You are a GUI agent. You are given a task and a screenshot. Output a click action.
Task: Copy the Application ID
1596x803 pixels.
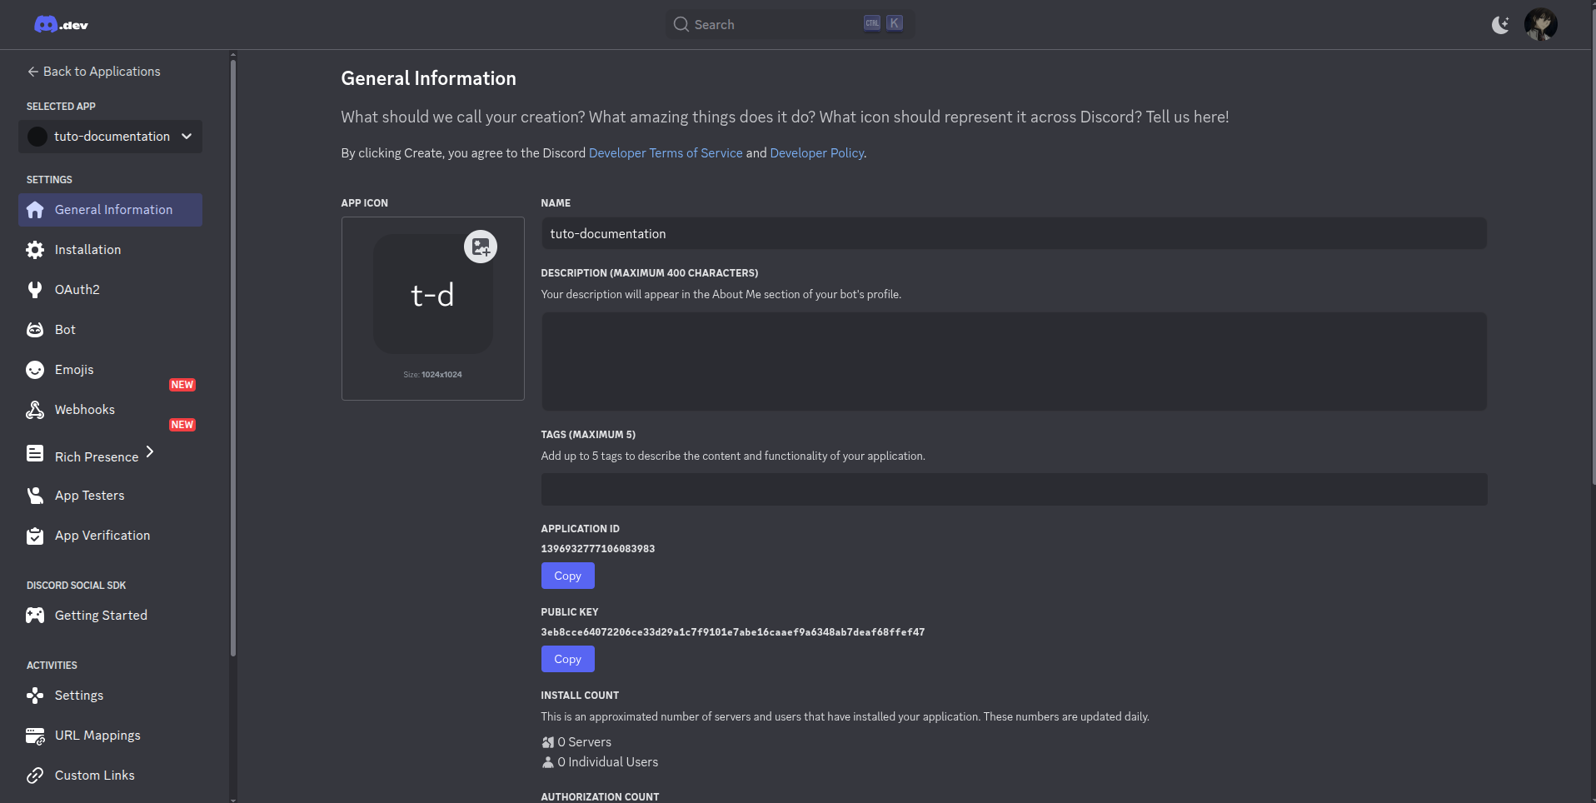point(568,576)
